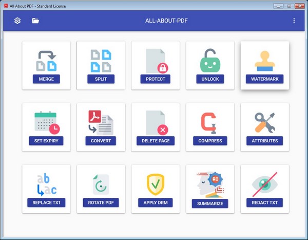Click the Set Expiry calendar icon

tap(47, 122)
